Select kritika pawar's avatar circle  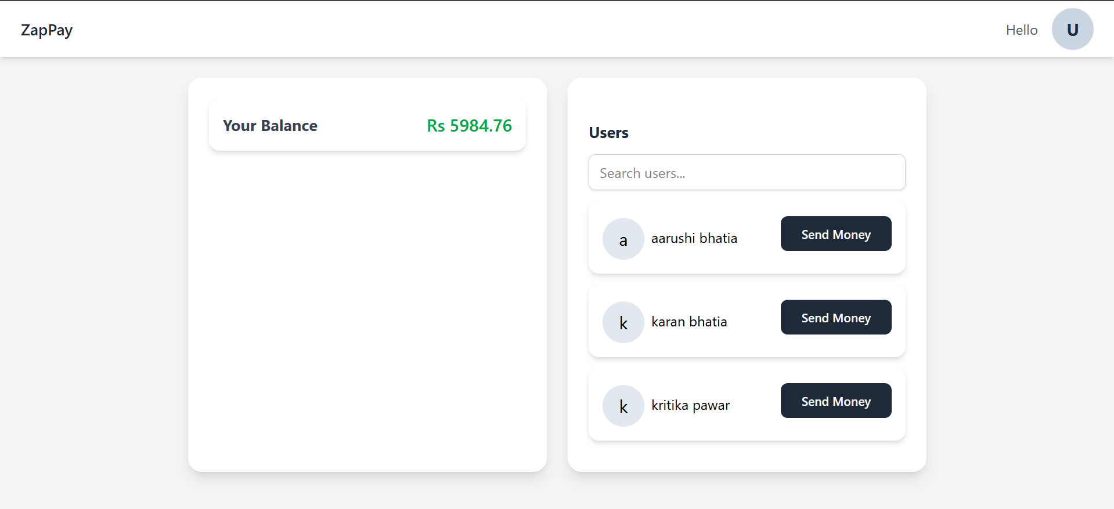point(623,406)
